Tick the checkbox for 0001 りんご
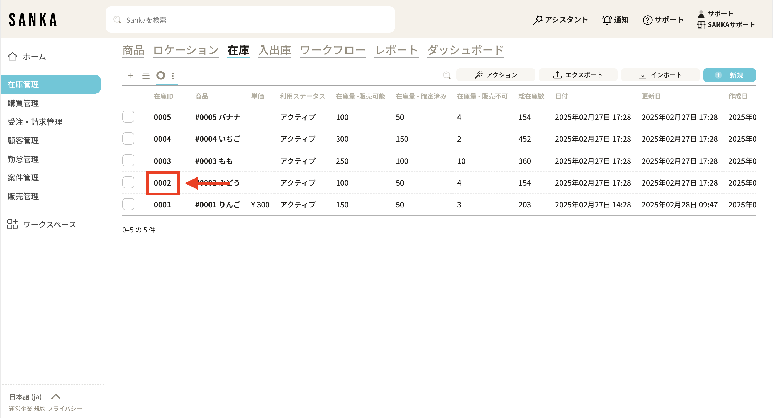This screenshot has height=418, width=773. (128, 204)
